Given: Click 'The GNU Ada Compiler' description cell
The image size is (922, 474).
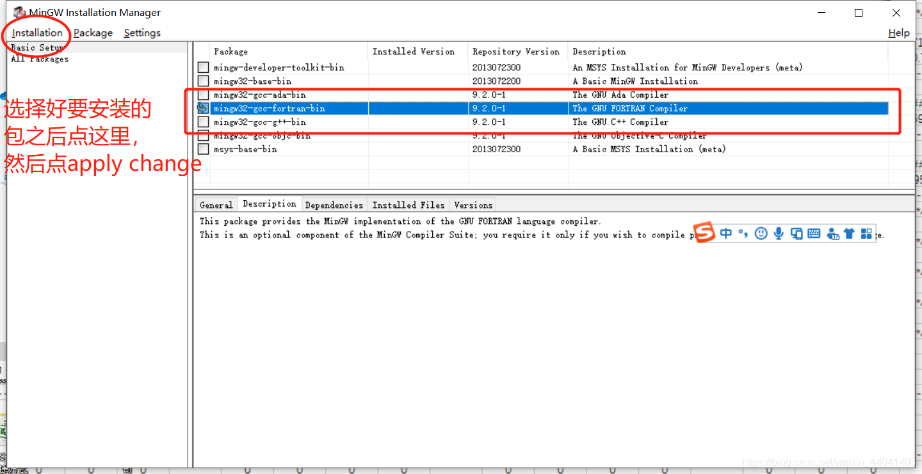Looking at the screenshot, I should click(620, 95).
